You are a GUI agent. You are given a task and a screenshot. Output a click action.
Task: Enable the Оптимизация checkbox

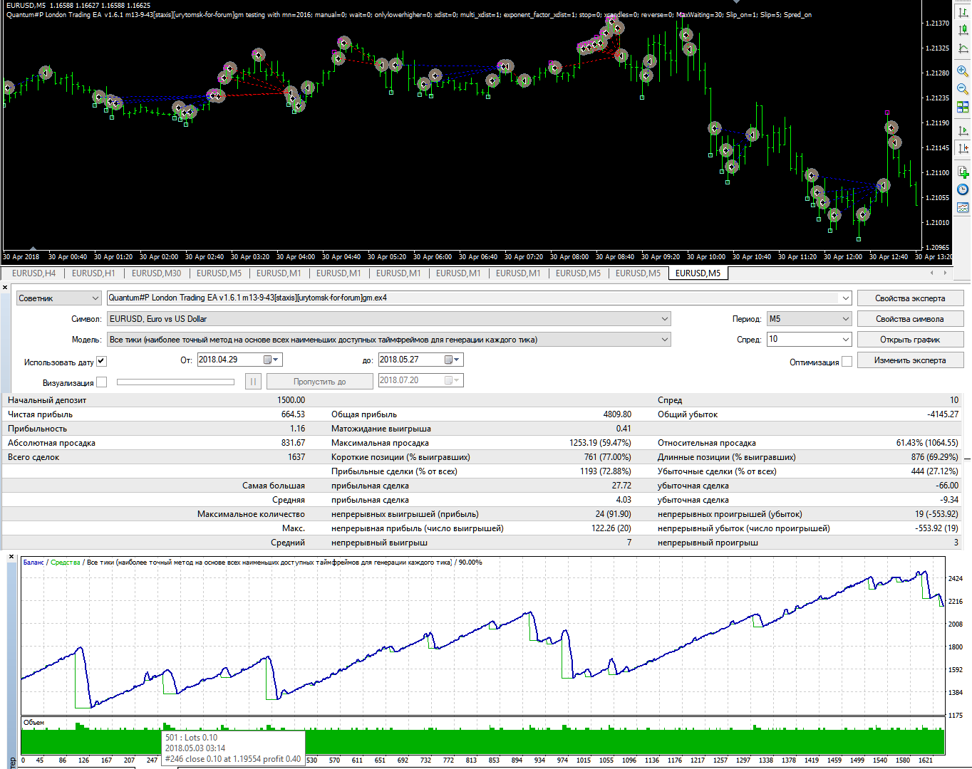tap(847, 362)
